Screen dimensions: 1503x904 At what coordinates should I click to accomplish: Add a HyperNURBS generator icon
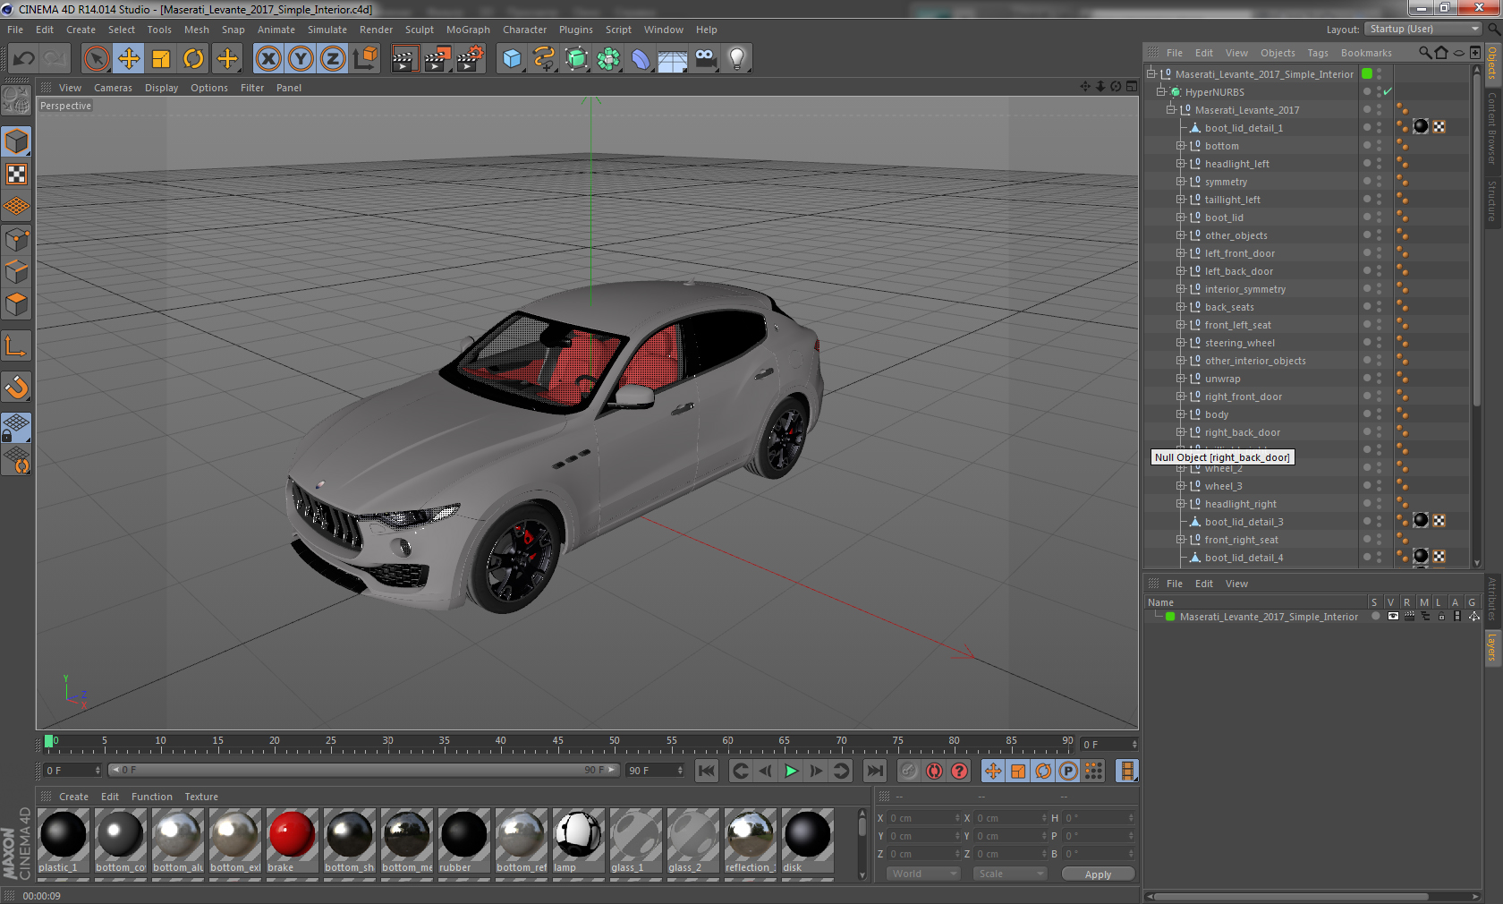pyautogui.click(x=576, y=59)
